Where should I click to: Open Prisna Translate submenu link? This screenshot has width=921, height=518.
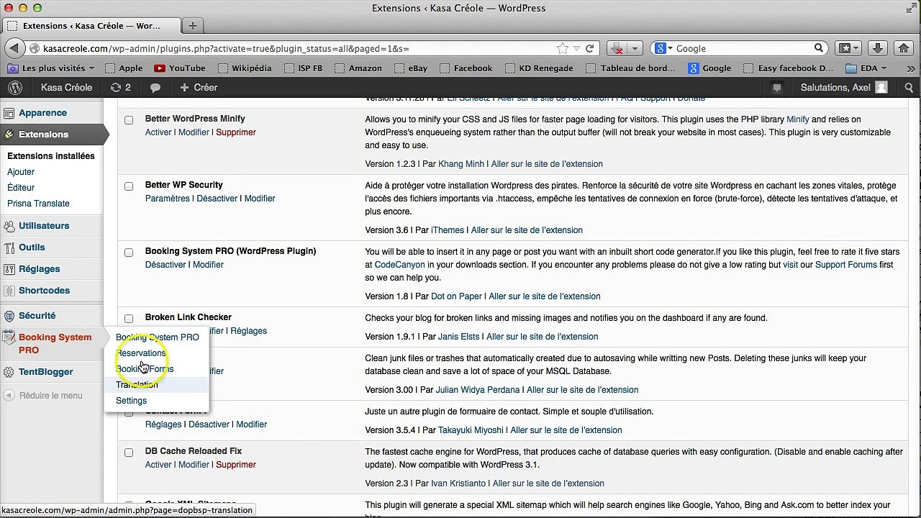click(38, 204)
